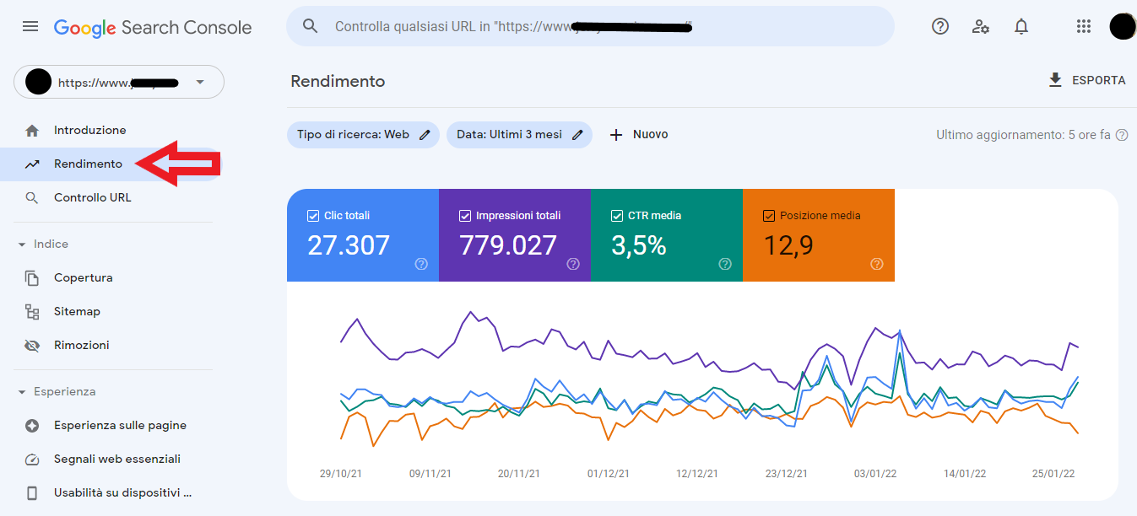Select Controllo URL in sidebar
The height and width of the screenshot is (516, 1137).
(92, 198)
